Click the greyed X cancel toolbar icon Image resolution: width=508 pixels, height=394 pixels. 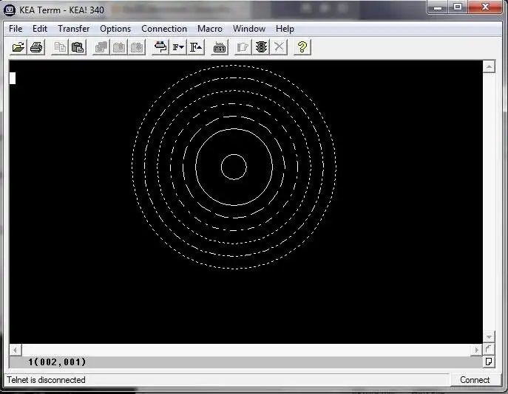279,47
